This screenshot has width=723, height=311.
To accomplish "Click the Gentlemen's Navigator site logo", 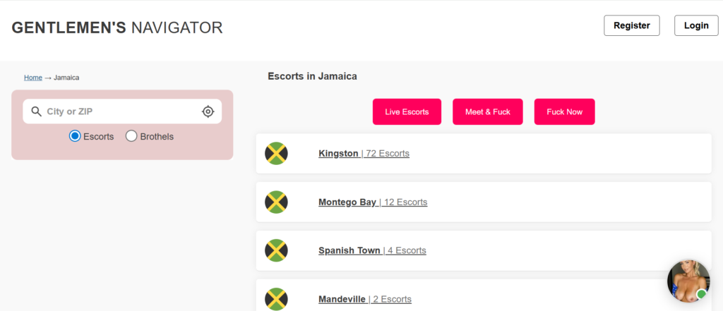I will pyautogui.click(x=117, y=28).
